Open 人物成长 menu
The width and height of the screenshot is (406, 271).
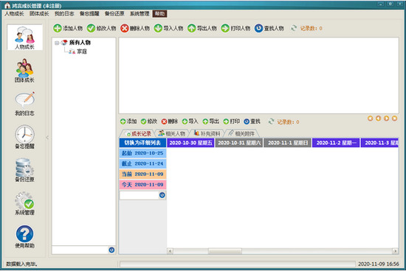[14, 14]
